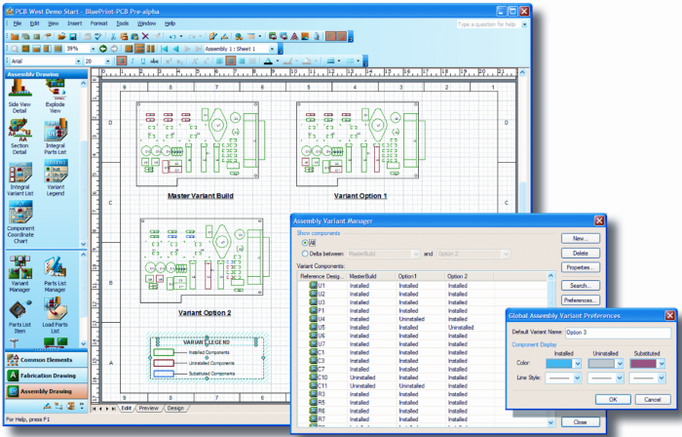Screen dimensions: 682x437
Task: Insert a Variant Legend element
Action: click(x=56, y=179)
